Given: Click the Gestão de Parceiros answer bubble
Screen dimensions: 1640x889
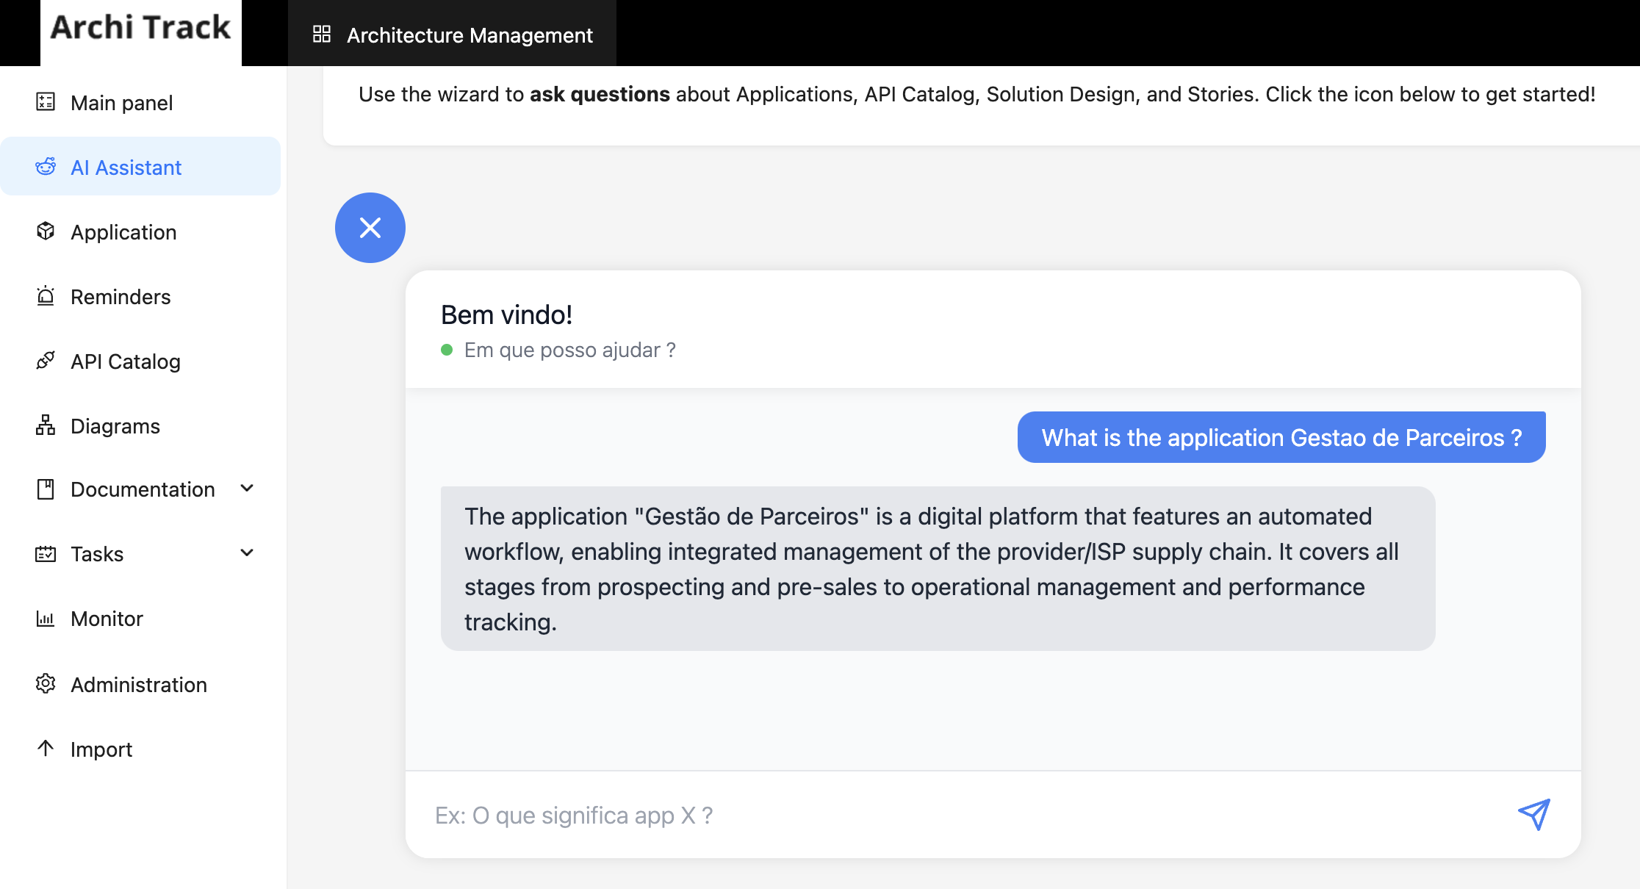Looking at the screenshot, I should tap(938, 569).
